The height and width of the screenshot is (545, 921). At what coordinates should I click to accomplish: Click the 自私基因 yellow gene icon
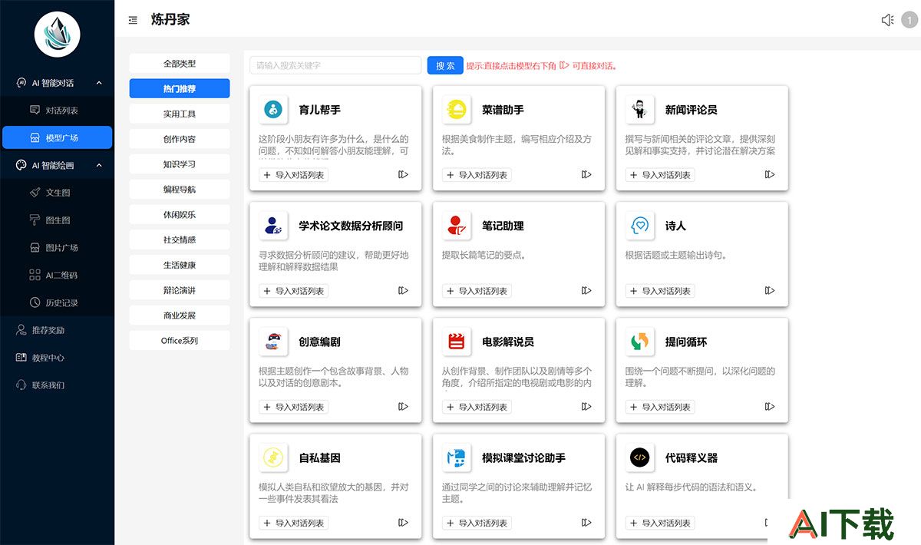[273, 457]
